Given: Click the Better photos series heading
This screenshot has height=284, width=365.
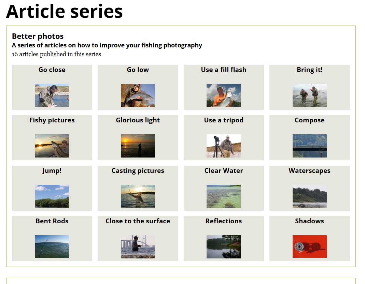Looking at the screenshot, I should point(38,36).
